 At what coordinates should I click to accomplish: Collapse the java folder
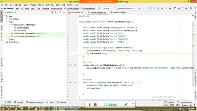point(7,22)
